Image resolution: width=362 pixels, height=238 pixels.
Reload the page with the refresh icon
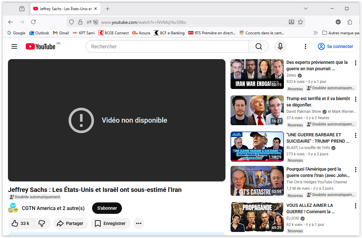click(33, 22)
